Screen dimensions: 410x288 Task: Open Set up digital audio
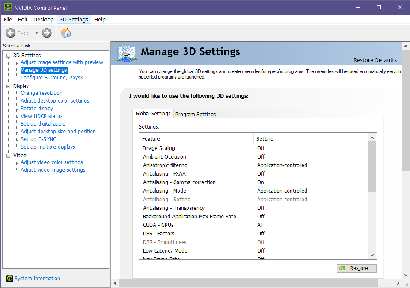tap(43, 124)
